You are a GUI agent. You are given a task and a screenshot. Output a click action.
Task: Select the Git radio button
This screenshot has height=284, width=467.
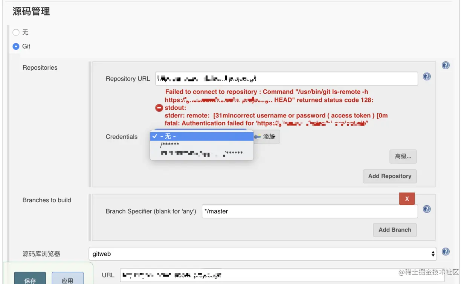click(x=16, y=46)
